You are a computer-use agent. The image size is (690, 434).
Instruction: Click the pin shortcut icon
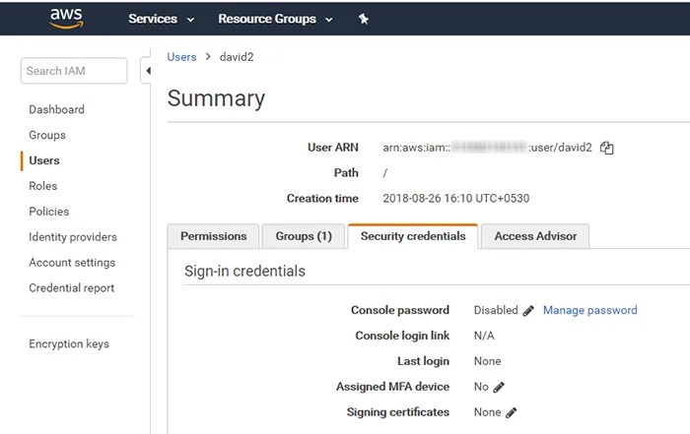coord(363,19)
